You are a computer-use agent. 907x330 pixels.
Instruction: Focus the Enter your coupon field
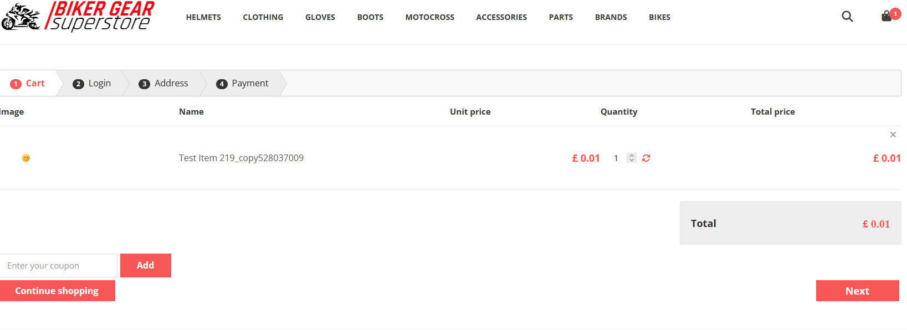click(x=59, y=266)
